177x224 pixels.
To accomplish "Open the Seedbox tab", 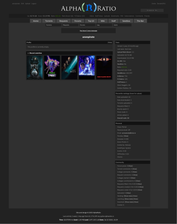I will tap(126, 21).
